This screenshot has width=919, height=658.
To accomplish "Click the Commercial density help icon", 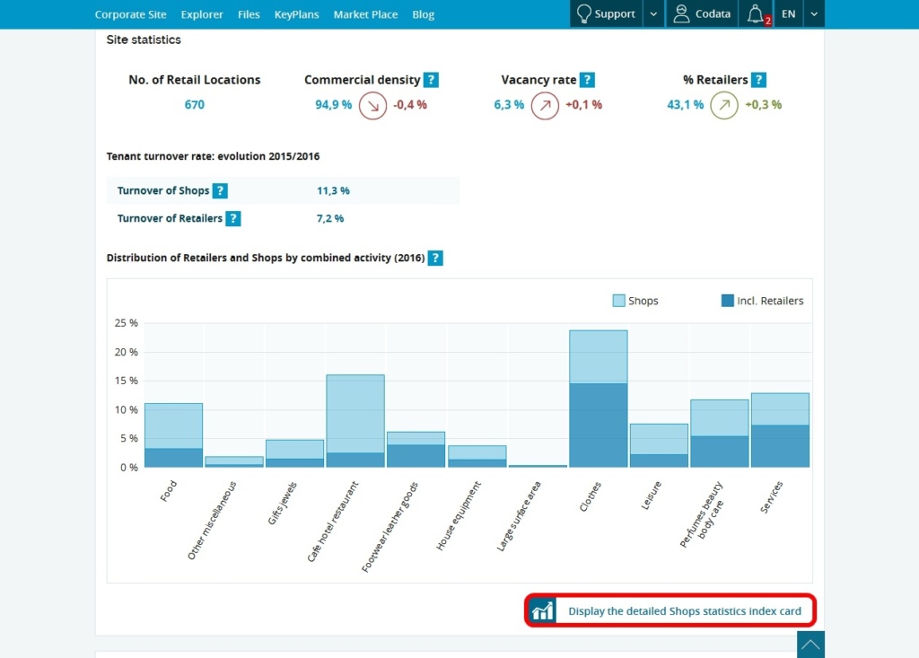I will 430,79.
